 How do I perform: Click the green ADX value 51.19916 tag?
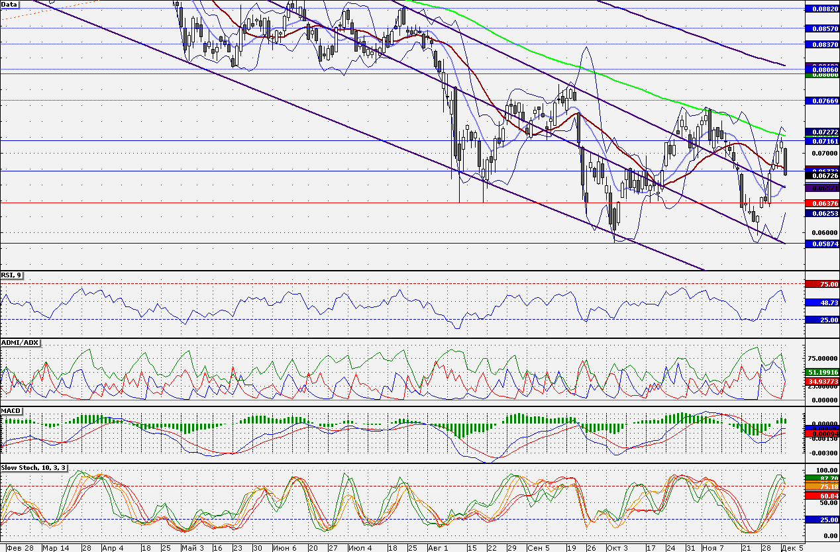821,373
